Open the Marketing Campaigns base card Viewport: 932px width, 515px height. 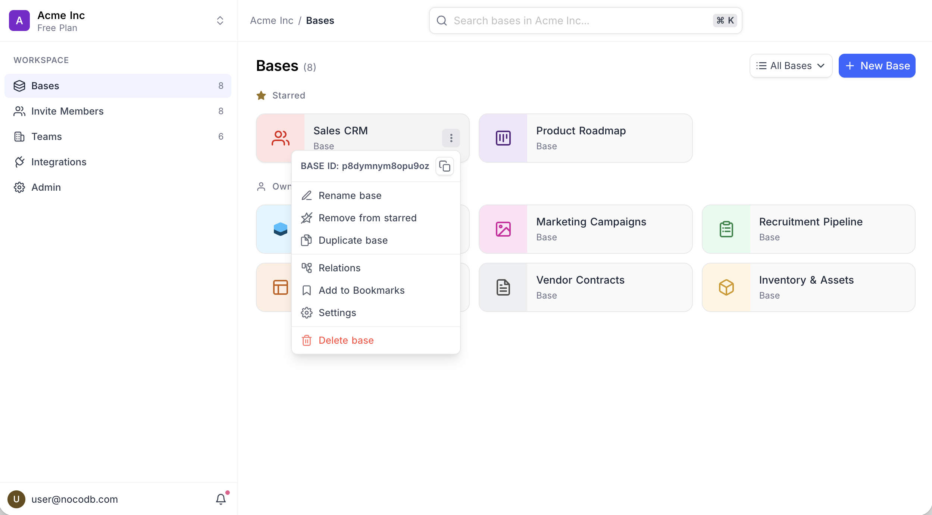(586, 229)
